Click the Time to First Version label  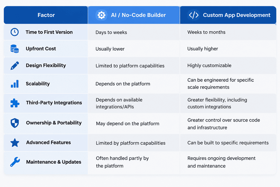tap(49, 32)
